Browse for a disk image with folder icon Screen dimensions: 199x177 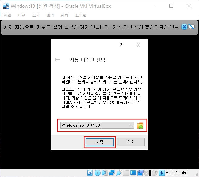point(140,125)
